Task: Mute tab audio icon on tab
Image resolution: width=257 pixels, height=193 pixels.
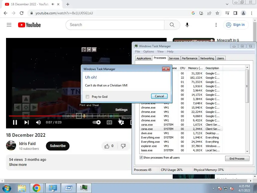Action: 53,4
